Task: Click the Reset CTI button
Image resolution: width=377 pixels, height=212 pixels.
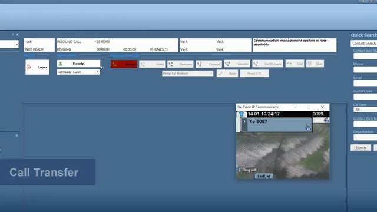Action: click(x=254, y=74)
